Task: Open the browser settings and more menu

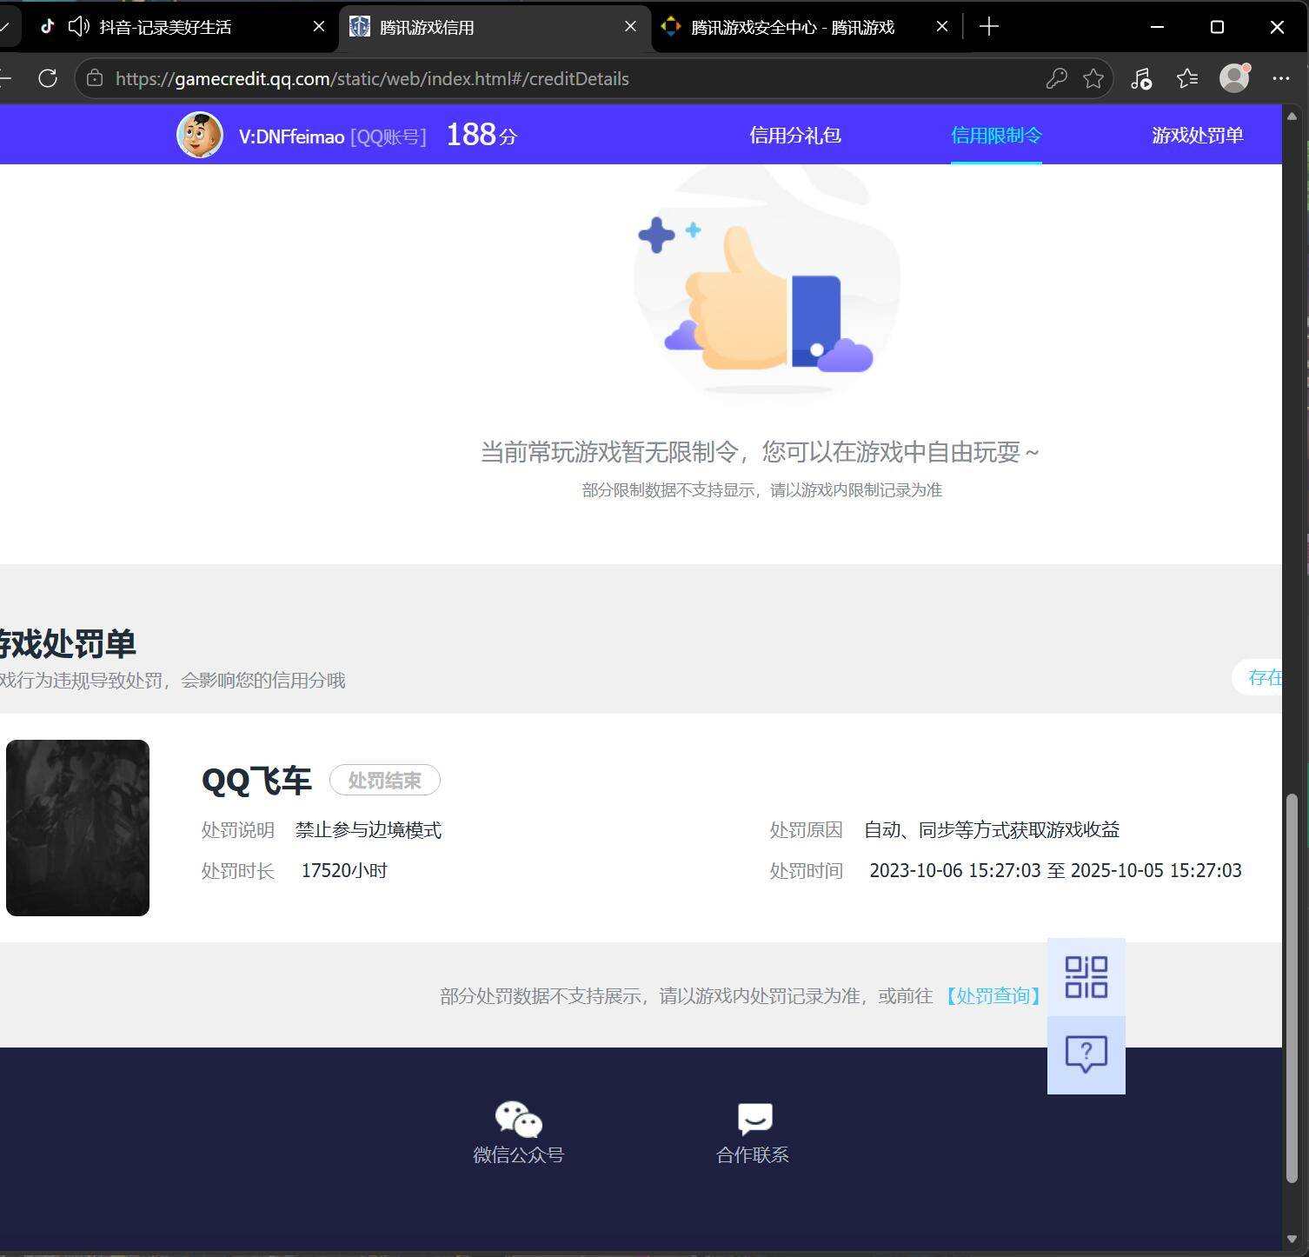Action: (x=1281, y=78)
